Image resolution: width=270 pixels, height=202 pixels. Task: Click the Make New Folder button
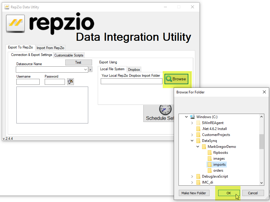tap(194, 193)
